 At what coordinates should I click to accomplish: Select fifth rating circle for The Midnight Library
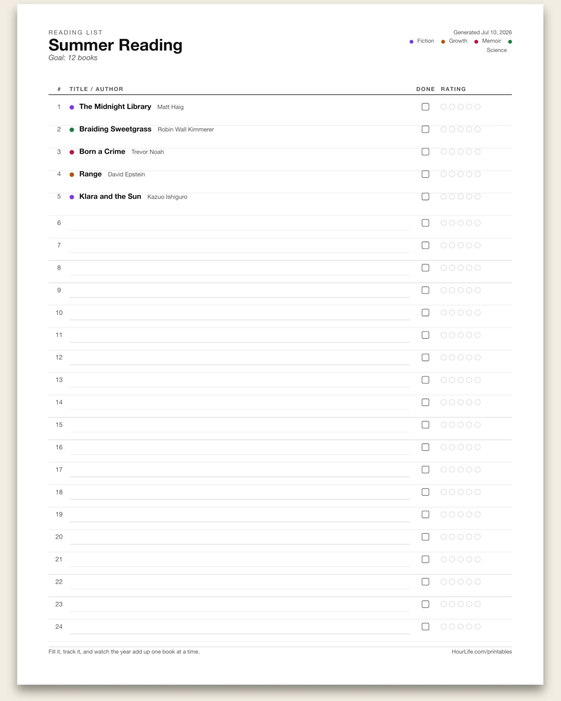[477, 107]
